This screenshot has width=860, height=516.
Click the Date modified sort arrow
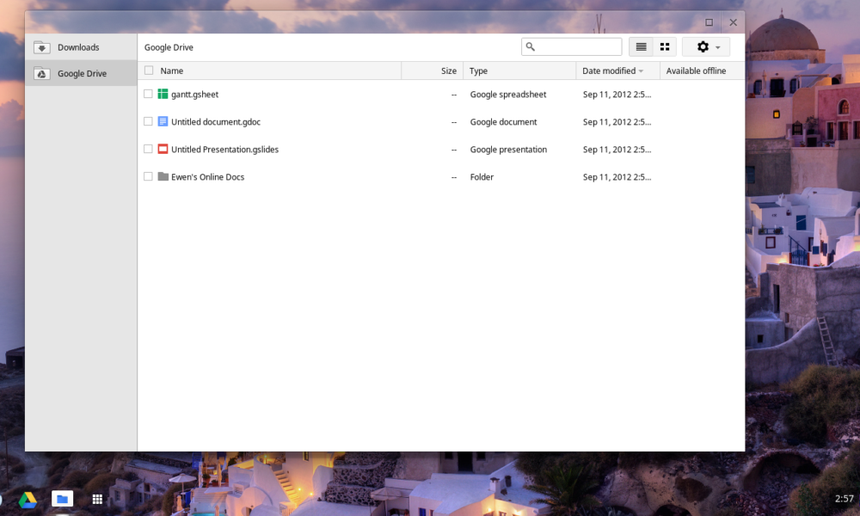pos(641,71)
